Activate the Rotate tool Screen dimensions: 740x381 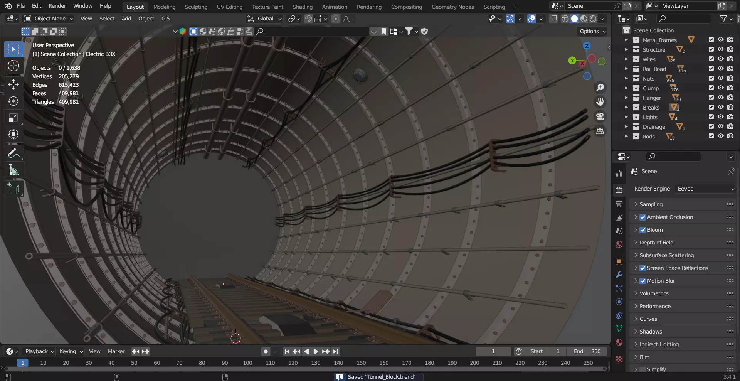(x=13, y=101)
